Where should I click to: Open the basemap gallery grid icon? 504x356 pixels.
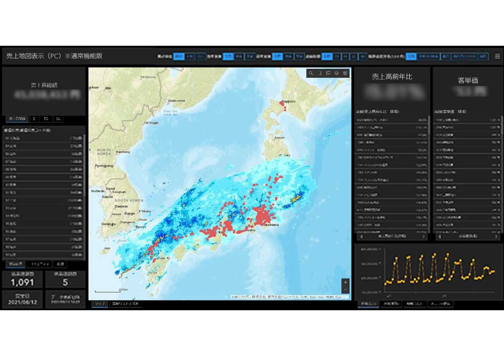(x=345, y=73)
